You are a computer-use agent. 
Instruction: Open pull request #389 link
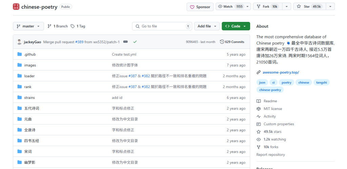pyautogui.click(x=79, y=42)
